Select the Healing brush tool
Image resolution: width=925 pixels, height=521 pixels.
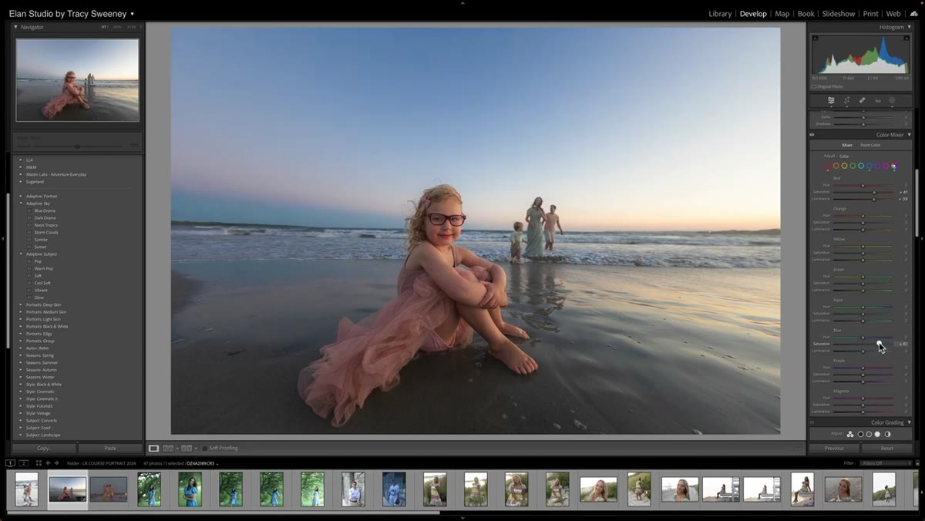[x=862, y=100]
